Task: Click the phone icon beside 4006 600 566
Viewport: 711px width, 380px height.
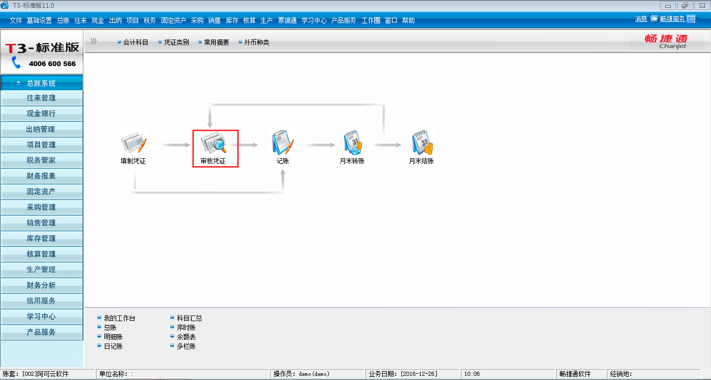Action: tap(16, 63)
